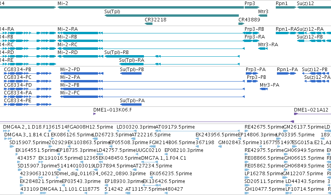Select the EP08210.3prime EST label

(184, 150)
